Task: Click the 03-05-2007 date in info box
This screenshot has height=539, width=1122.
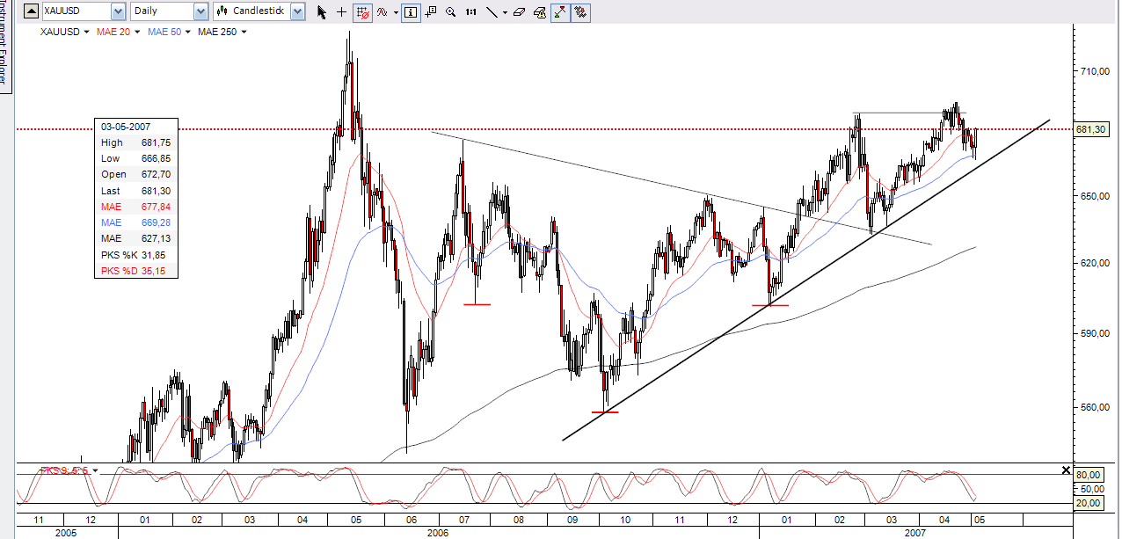Action: coord(125,127)
